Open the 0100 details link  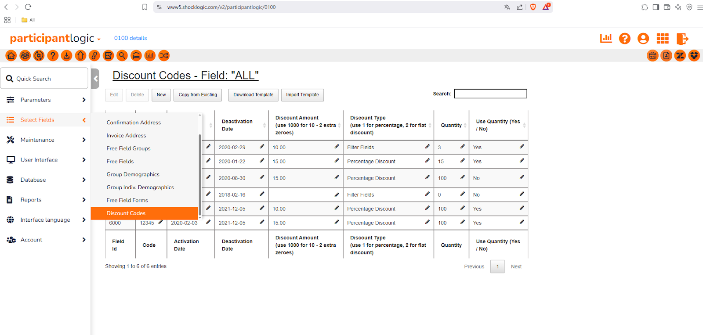click(x=130, y=38)
